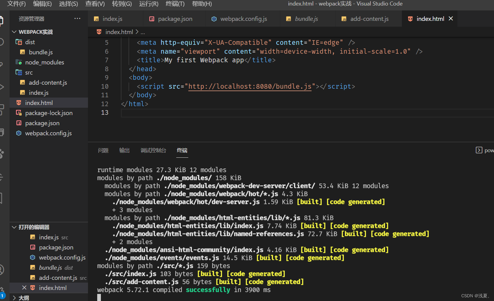
Task: Select the dist folder in explorer
Action: click(x=49, y=42)
